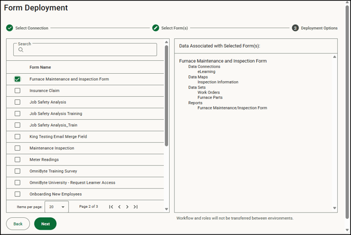Tick the Onboarding New Employees checkbox
The height and width of the screenshot is (235, 351).
pyautogui.click(x=17, y=194)
